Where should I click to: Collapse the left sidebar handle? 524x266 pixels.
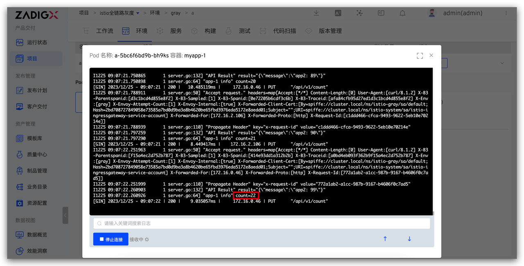[65, 215]
